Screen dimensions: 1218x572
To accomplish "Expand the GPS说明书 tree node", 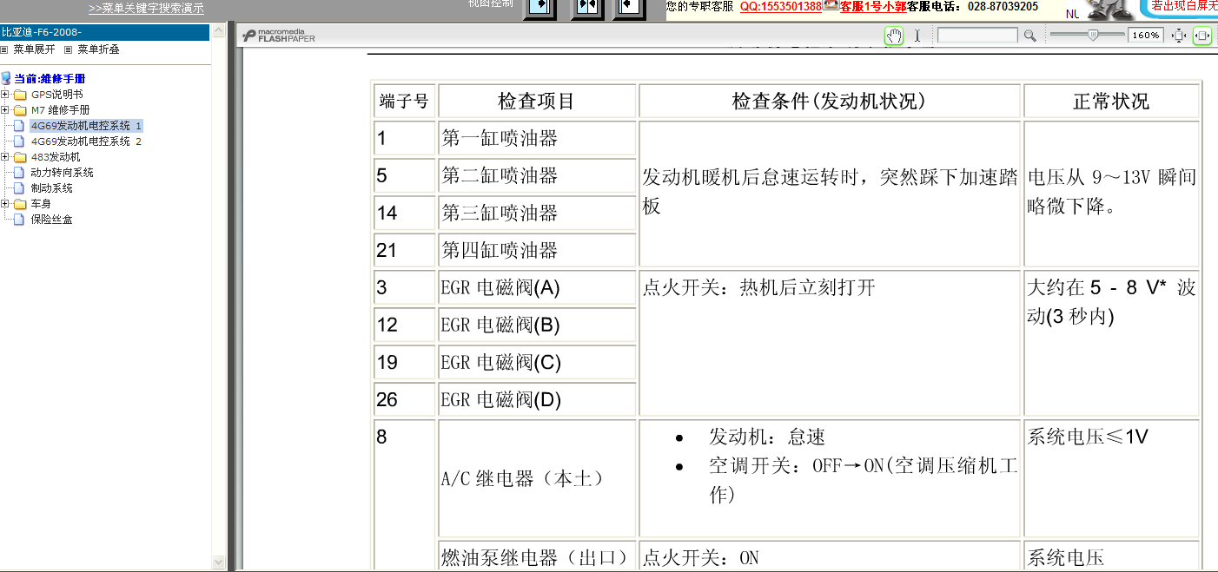I will pyautogui.click(x=5, y=95).
